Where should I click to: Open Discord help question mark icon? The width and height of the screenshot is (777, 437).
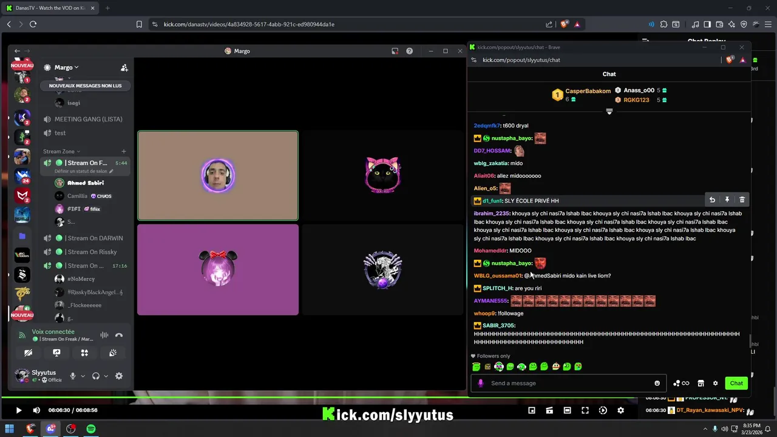409,51
